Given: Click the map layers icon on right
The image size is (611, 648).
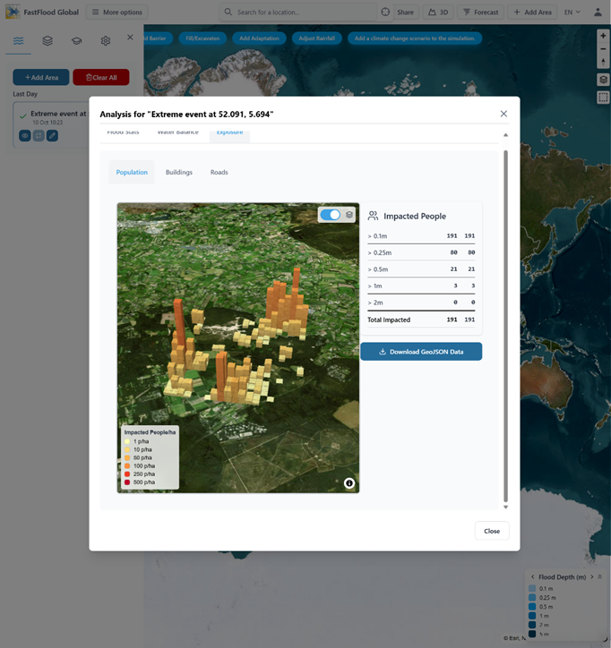Looking at the screenshot, I should point(604,80).
